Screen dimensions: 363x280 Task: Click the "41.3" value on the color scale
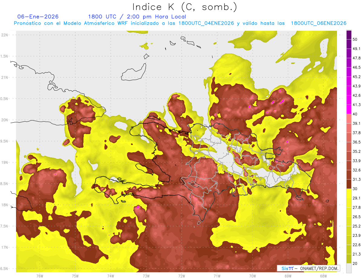tap(357, 105)
